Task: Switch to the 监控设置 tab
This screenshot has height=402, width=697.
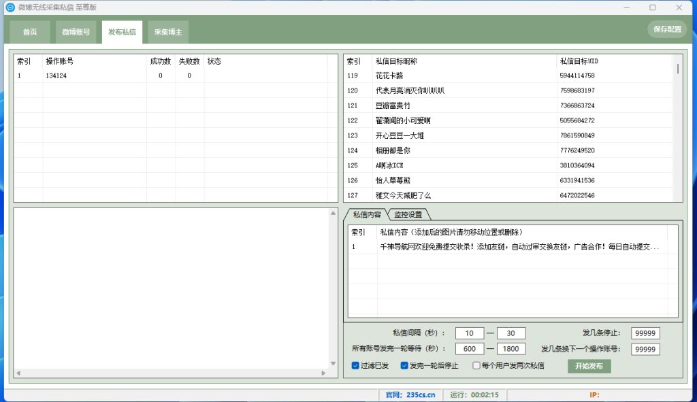Action: click(408, 215)
